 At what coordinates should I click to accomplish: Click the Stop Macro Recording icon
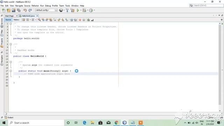coord(84,20)
